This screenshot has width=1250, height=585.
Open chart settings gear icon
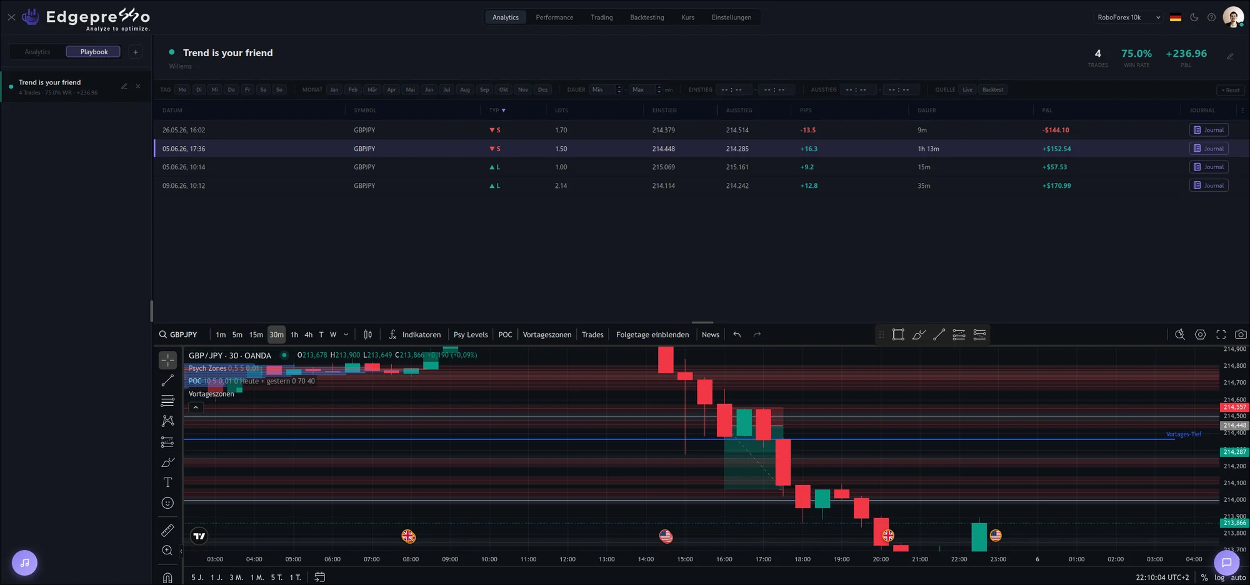pos(1200,335)
